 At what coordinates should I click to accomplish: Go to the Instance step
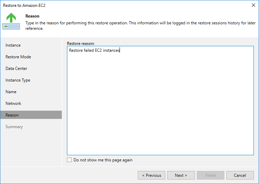click(x=13, y=45)
